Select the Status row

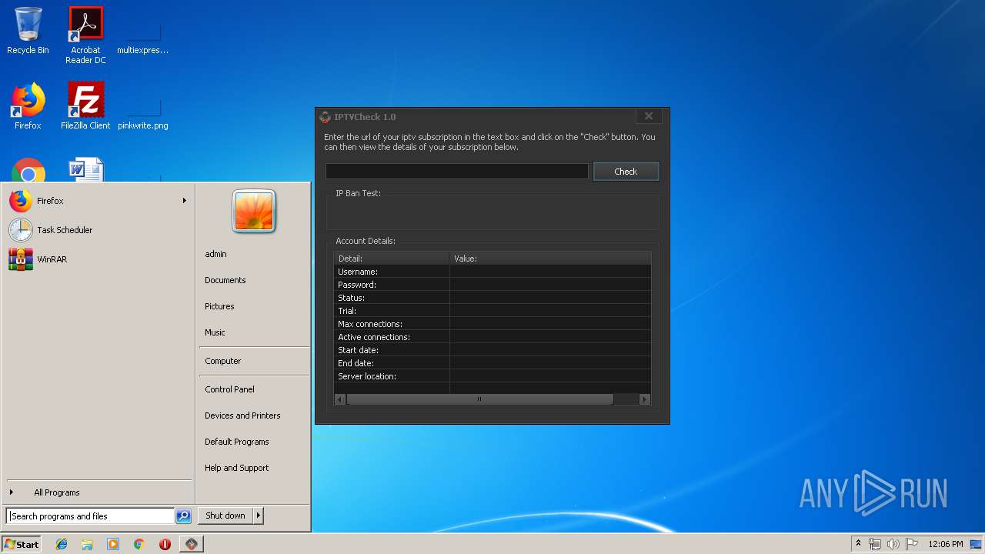pyautogui.click(x=492, y=298)
